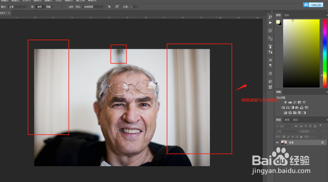Add a Gradient Map adjustment

click(x=304, y=113)
